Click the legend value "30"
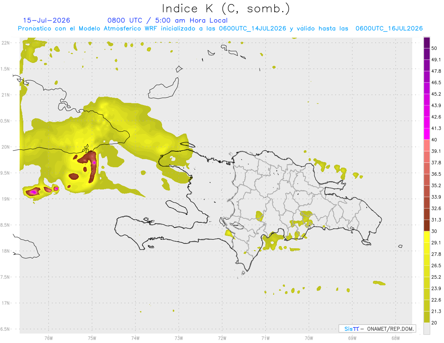This screenshot has height=343, width=444. pyautogui.click(x=434, y=231)
